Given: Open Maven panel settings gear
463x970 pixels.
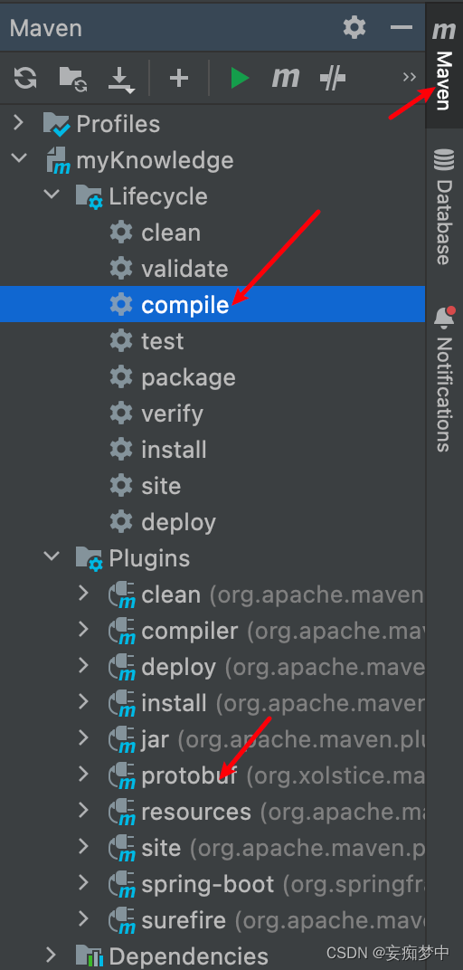Looking at the screenshot, I should pyautogui.click(x=354, y=27).
